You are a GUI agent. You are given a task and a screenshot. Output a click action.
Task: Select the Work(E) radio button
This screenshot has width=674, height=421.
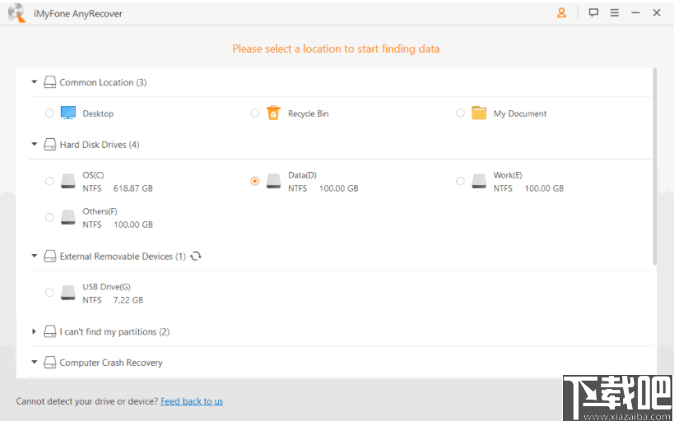pyautogui.click(x=460, y=182)
